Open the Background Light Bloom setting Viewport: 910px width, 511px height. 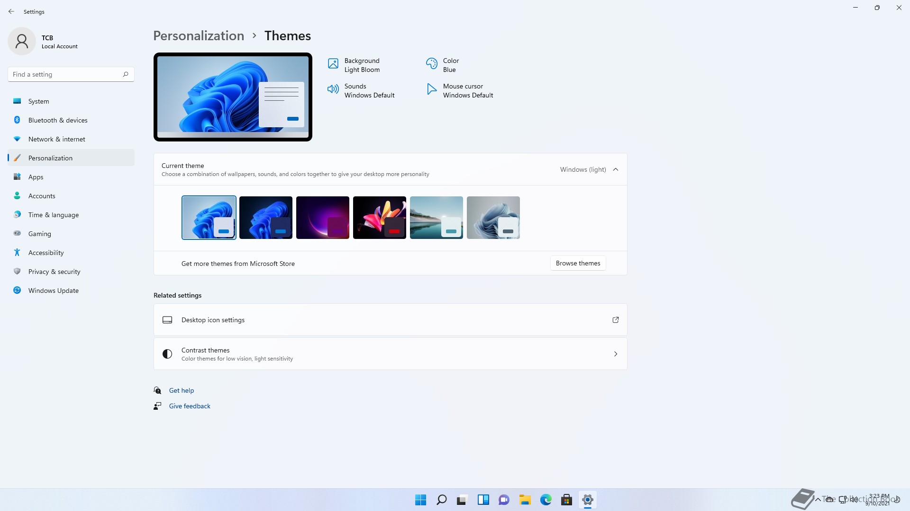click(354, 65)
